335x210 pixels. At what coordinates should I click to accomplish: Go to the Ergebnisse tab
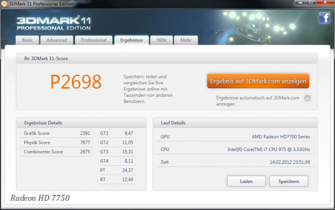[131, 40]
